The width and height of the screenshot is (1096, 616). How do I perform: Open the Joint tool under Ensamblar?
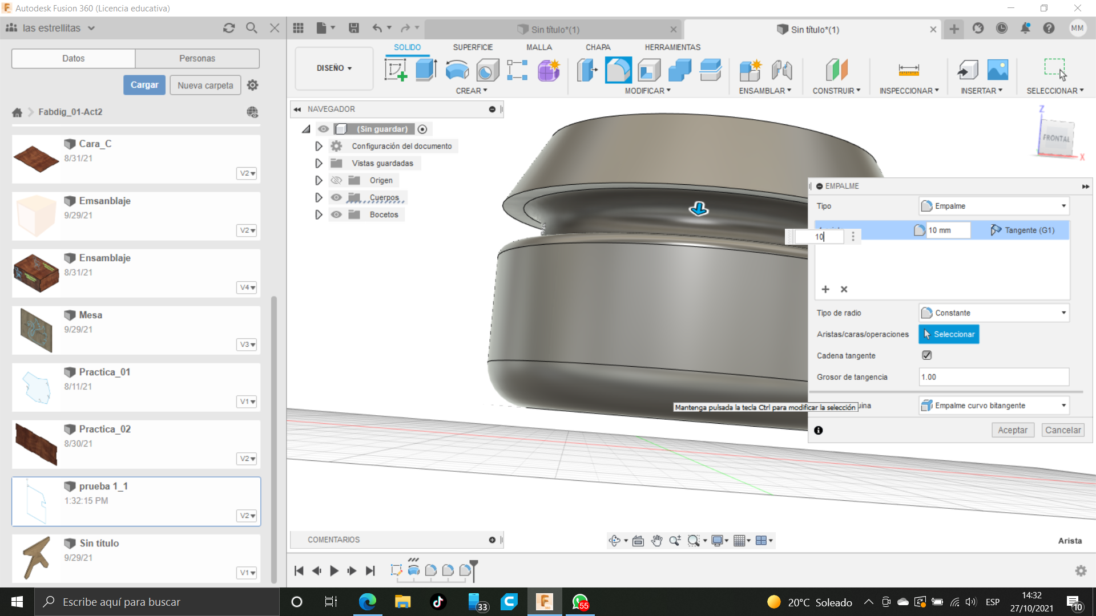(x=781, y=70)
